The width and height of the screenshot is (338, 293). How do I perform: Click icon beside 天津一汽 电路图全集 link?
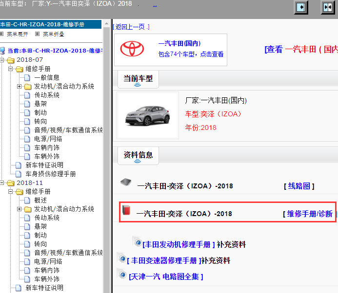click(121, 274)
